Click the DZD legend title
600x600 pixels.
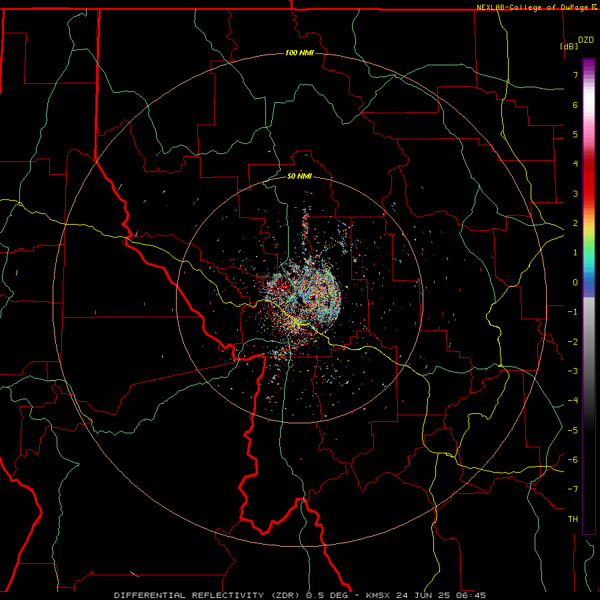coord(586,40)
